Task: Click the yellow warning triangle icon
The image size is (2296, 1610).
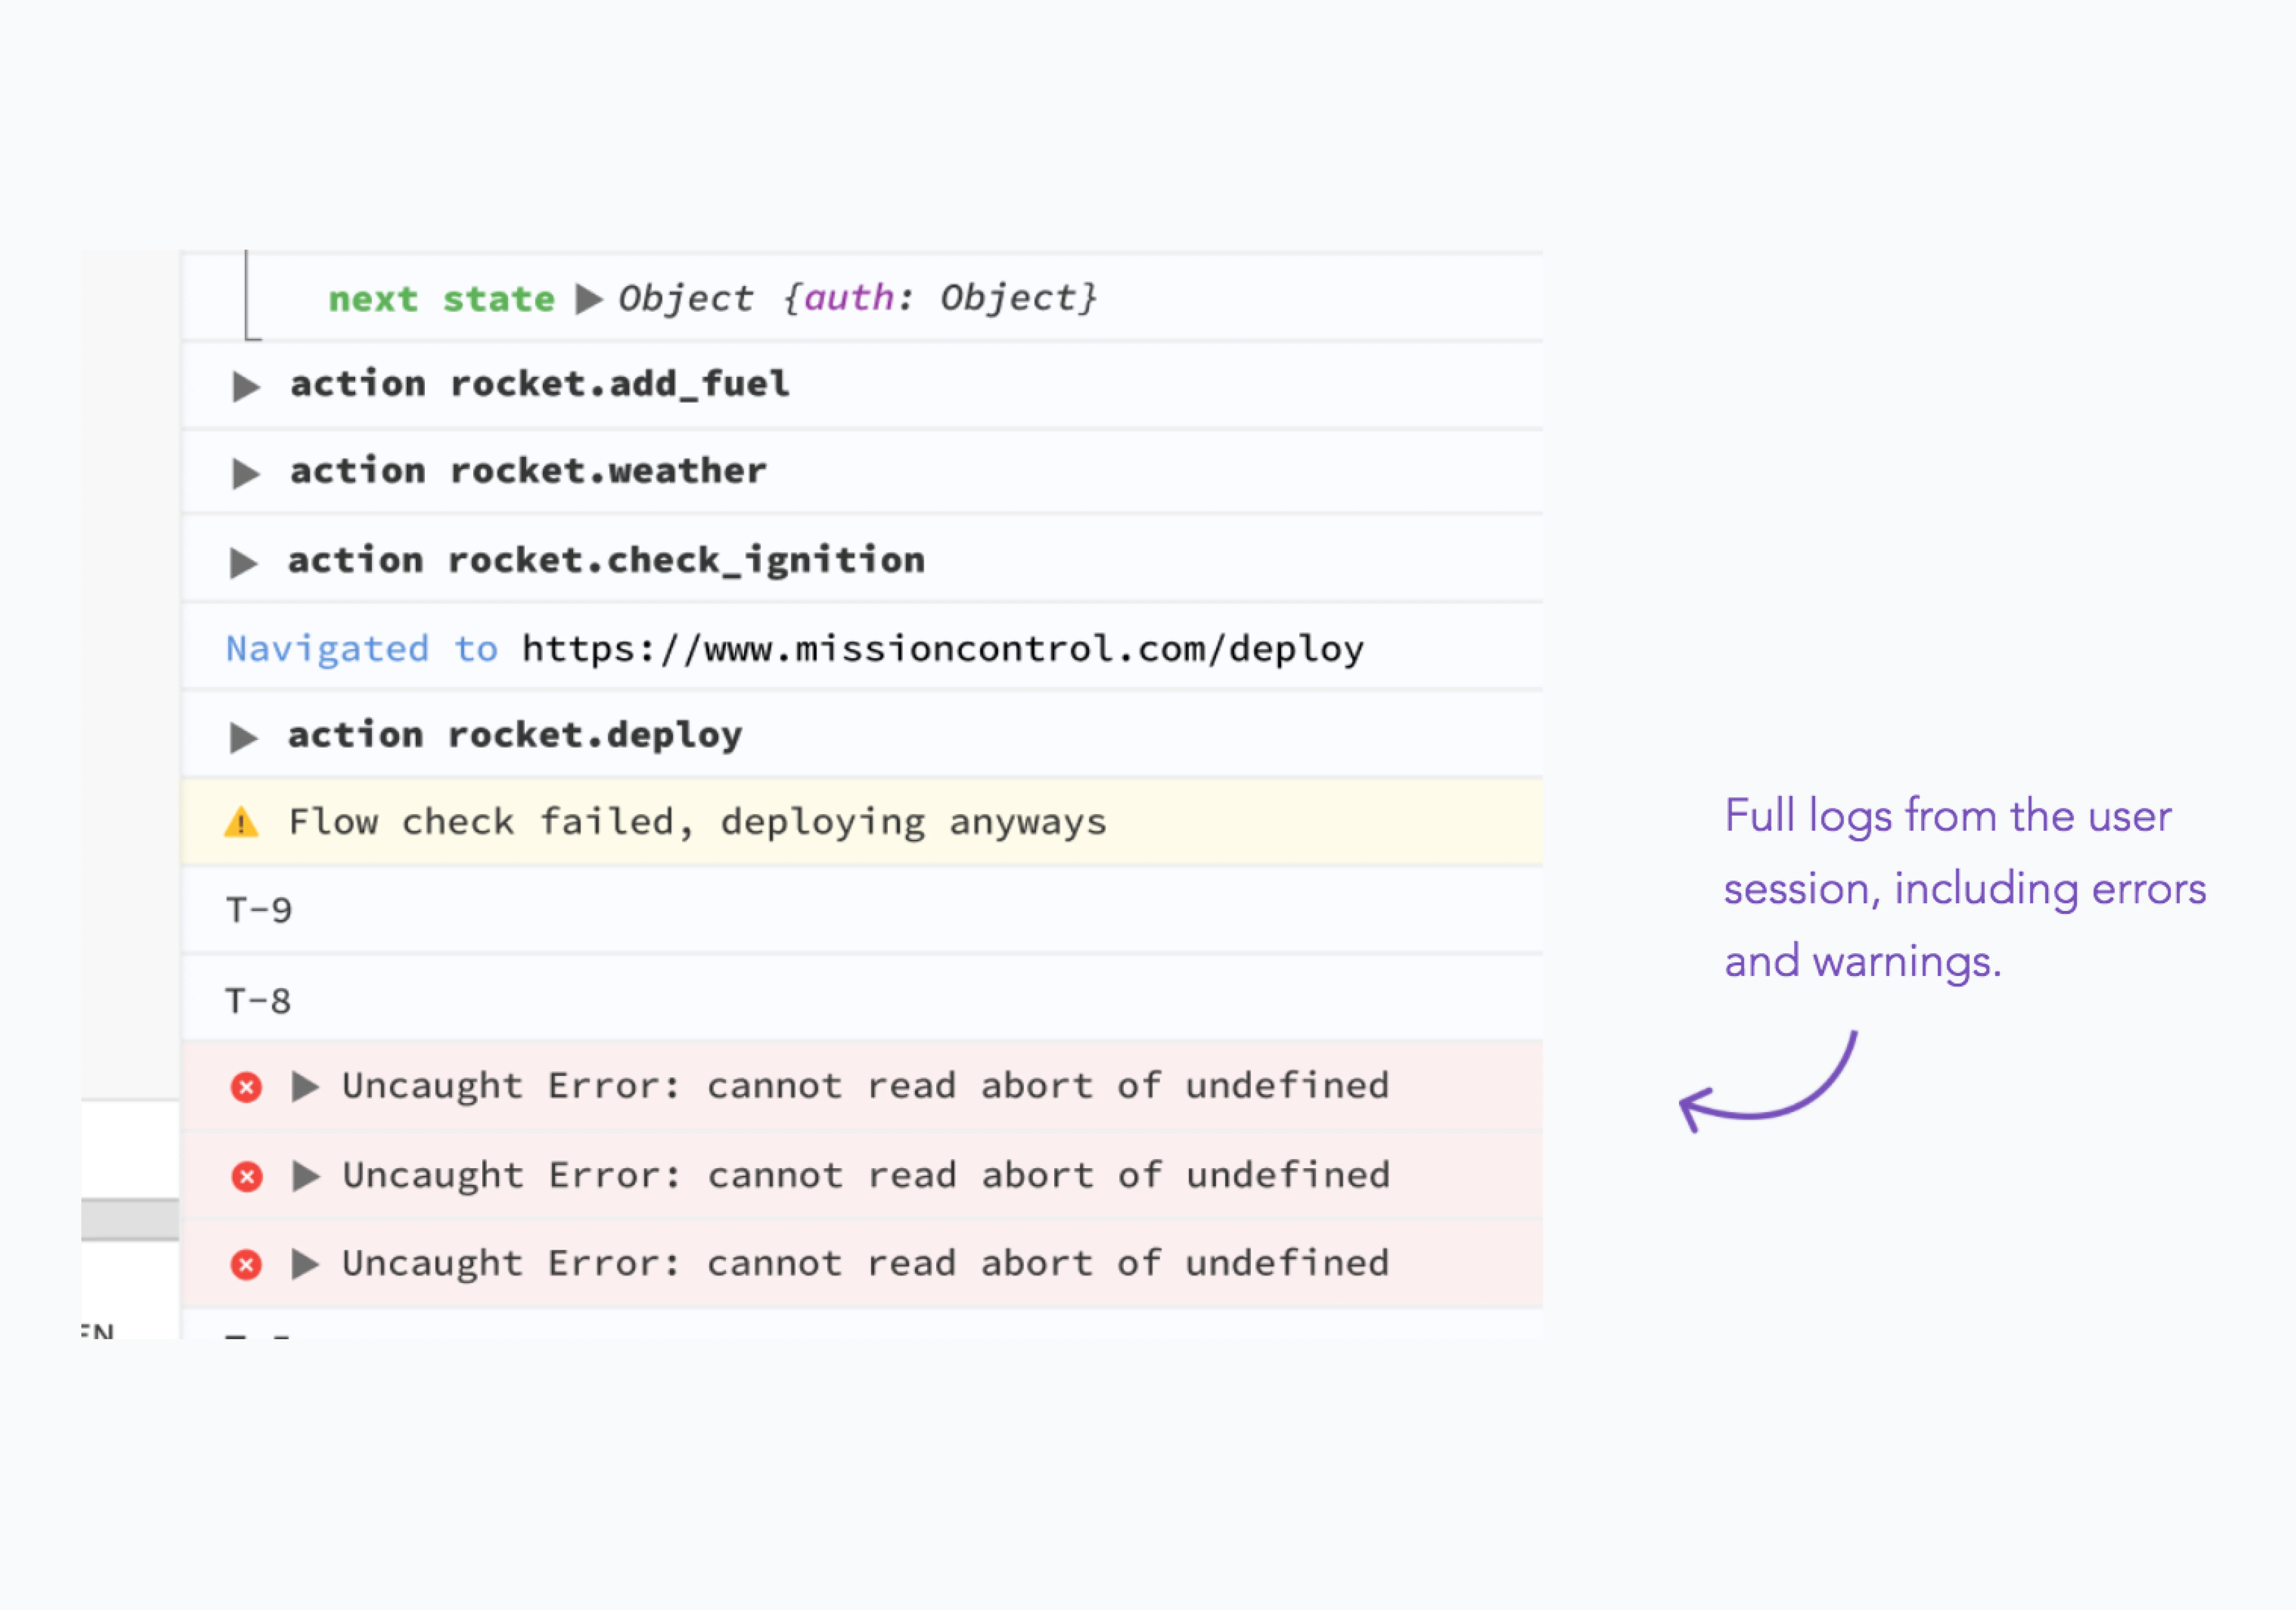Action: (241, 823)
